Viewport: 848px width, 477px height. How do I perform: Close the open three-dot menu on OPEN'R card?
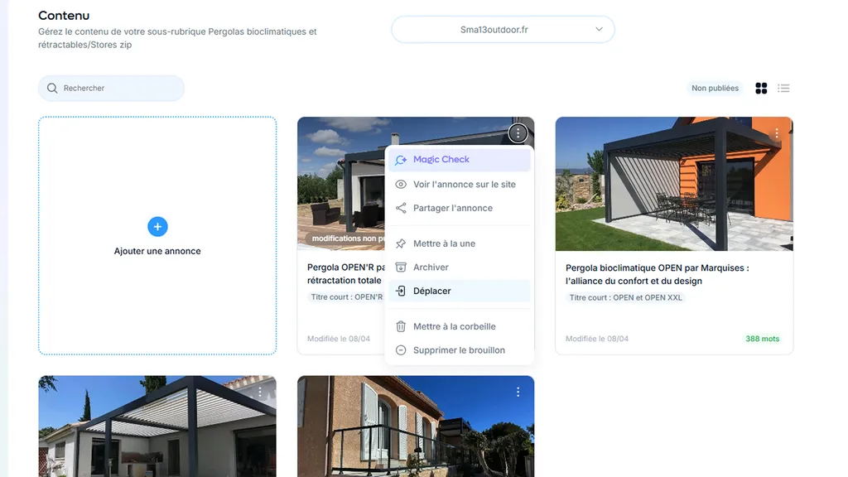(x=518, y=133)
